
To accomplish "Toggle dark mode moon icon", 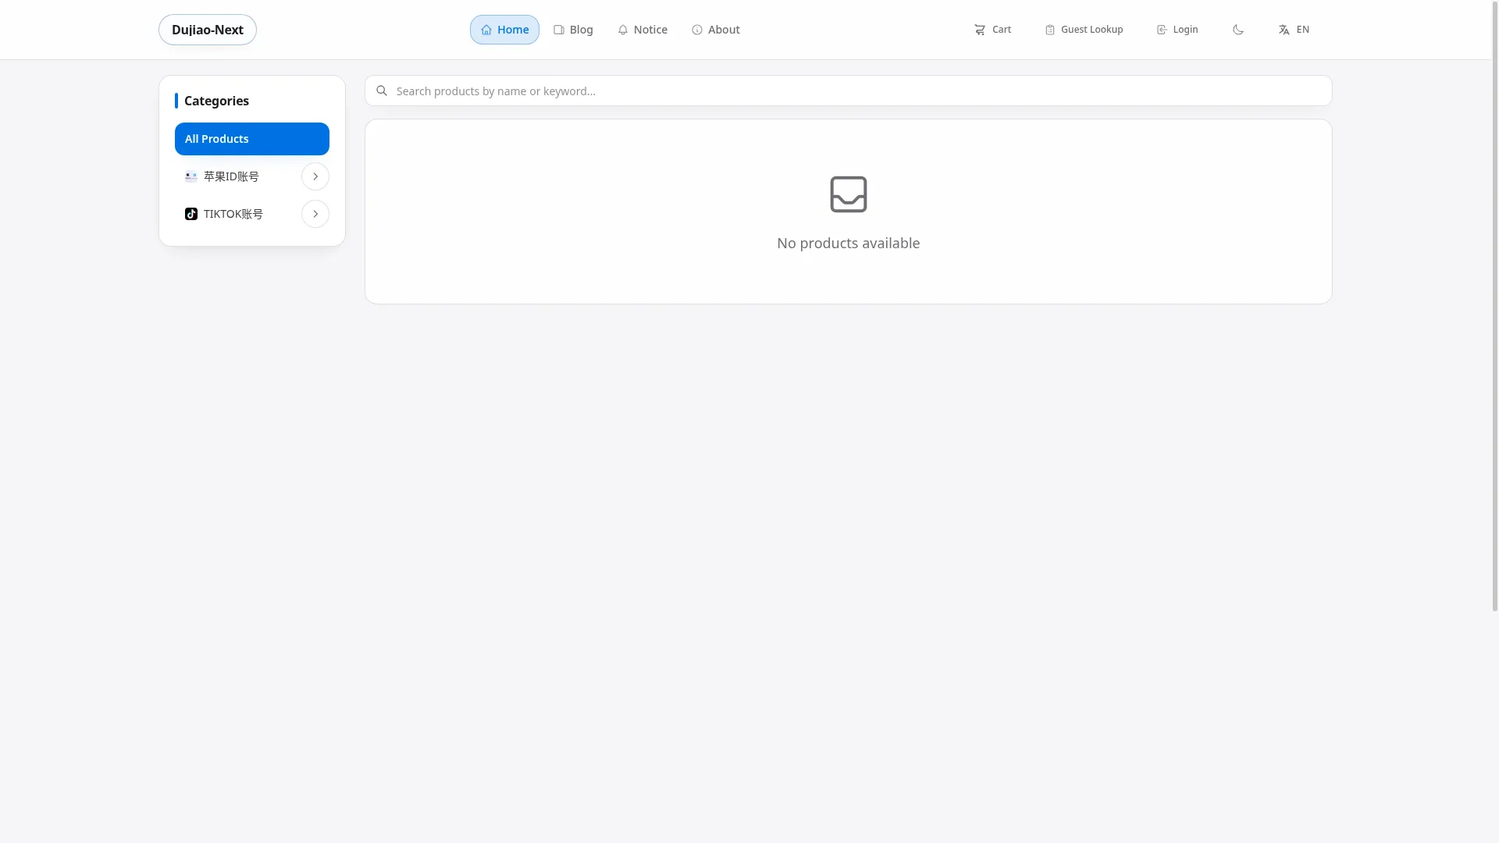I will tap(1238, 30).
